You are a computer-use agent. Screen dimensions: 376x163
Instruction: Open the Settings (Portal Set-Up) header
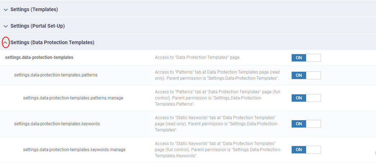click(38, 26)
